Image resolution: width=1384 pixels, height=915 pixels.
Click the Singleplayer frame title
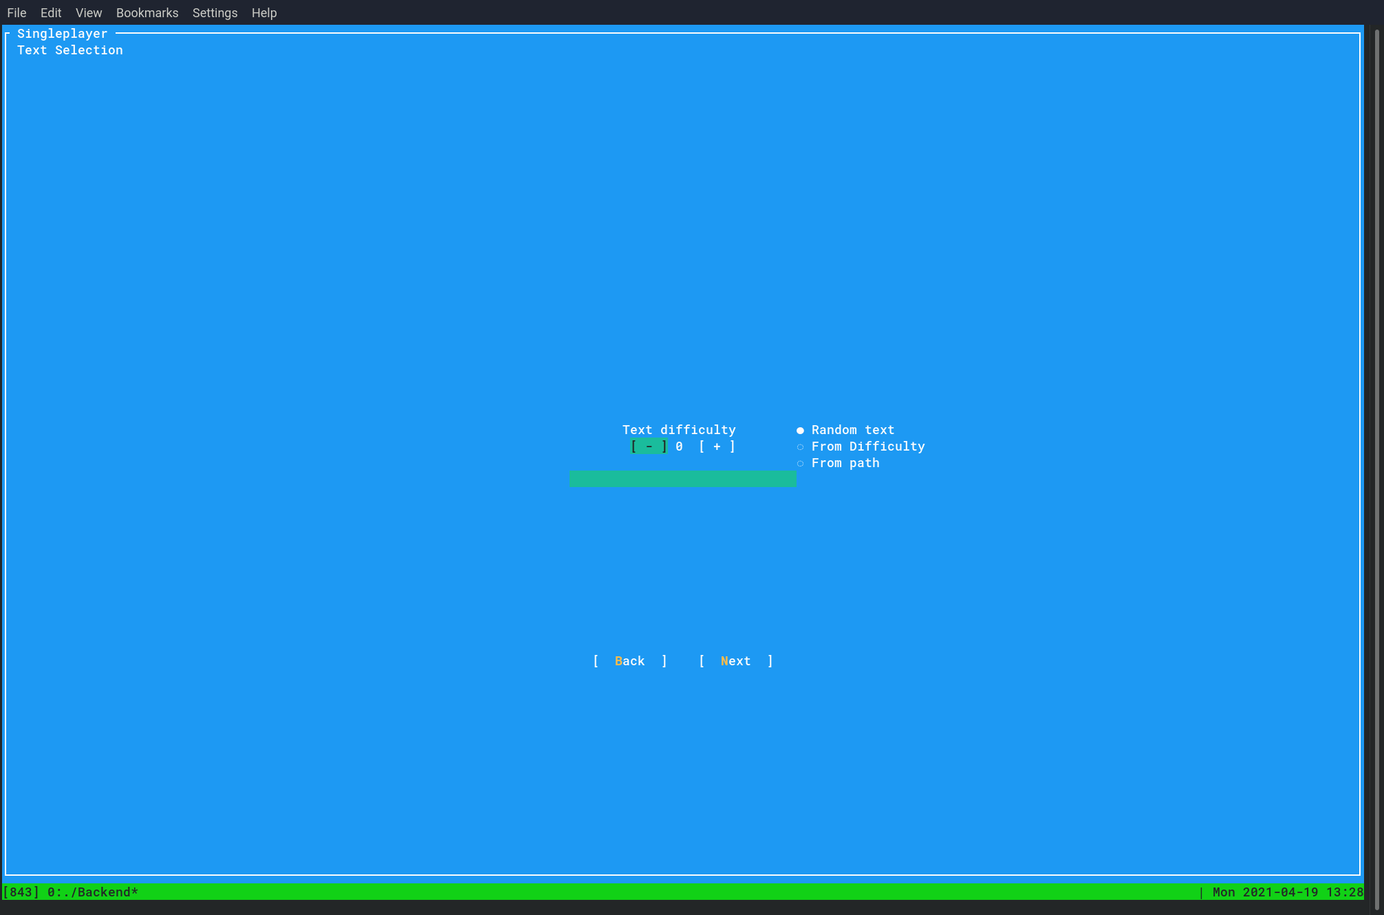click(62, 34)
